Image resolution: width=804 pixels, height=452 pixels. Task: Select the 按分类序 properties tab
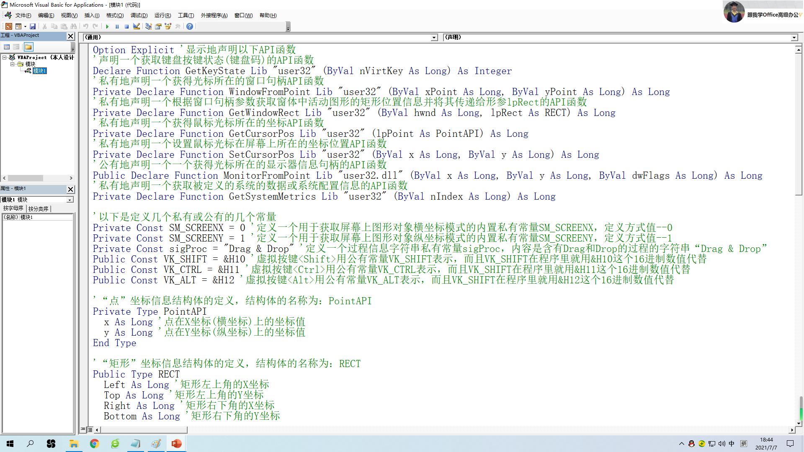click(39, 208)
